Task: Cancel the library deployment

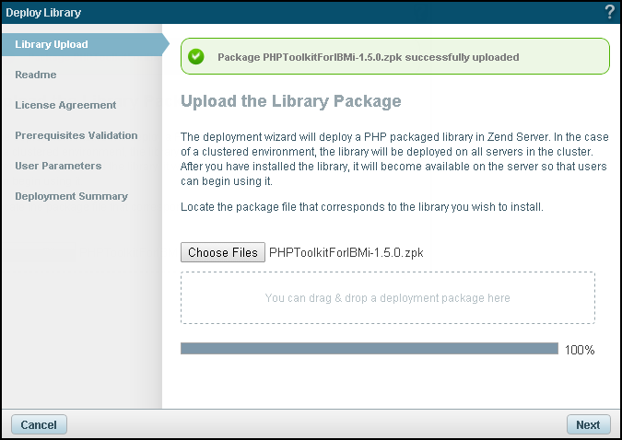Action: click(x=39, y=424)
